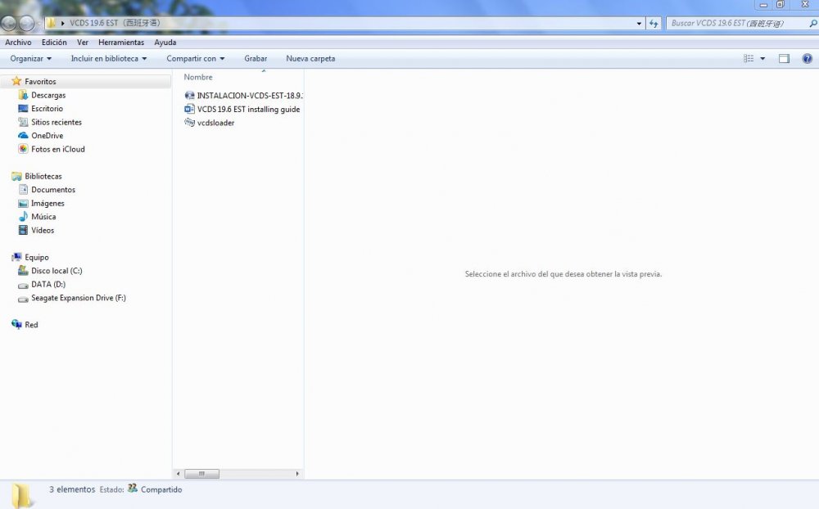
Task: Click the Descargas folder icon
Action: (23, 94)
